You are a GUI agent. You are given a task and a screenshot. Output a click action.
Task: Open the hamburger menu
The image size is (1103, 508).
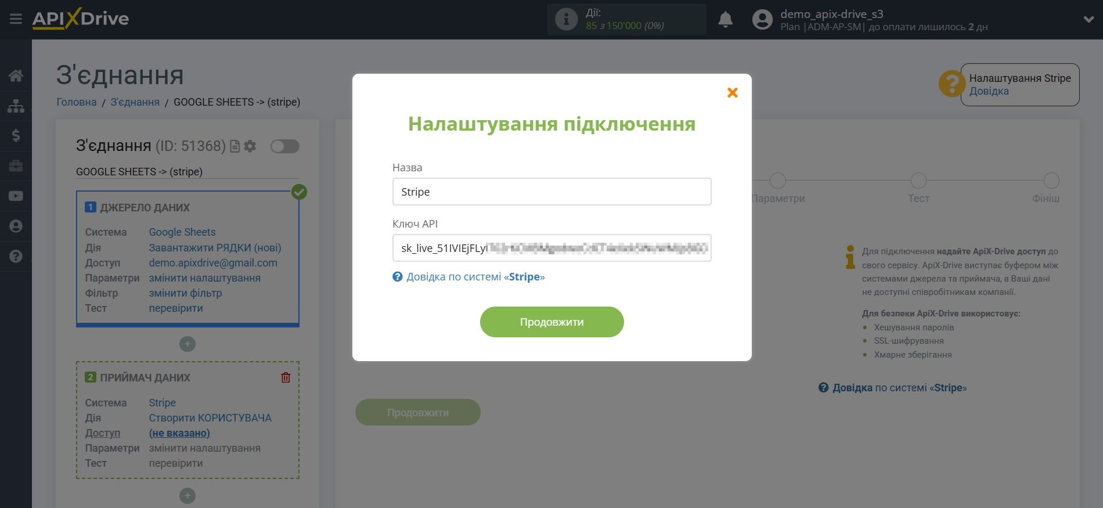pos(16,19)
